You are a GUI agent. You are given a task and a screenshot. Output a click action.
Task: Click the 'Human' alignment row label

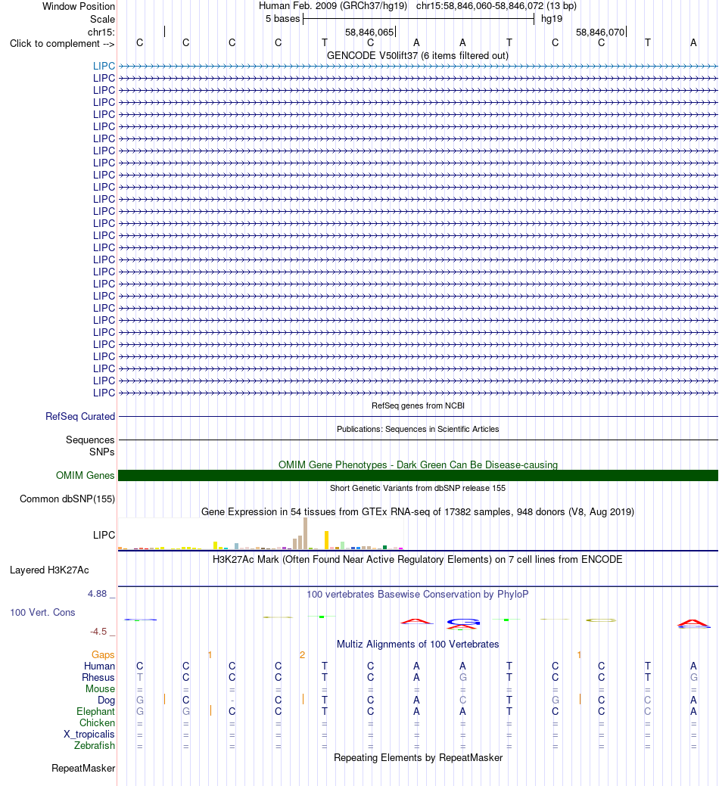point(99,666)
